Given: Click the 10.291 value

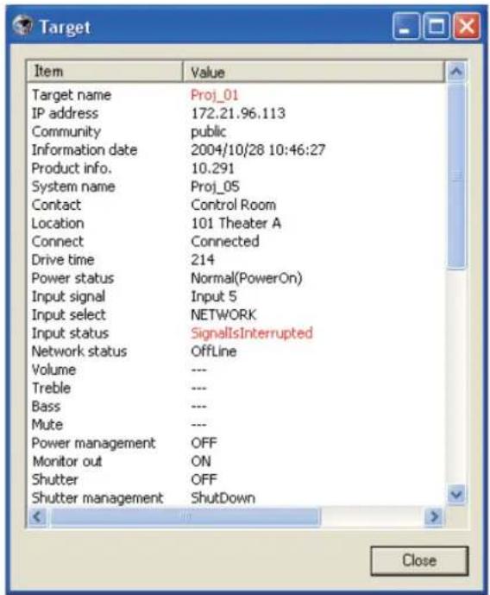Looking at the screenshot, I should 212,168.
